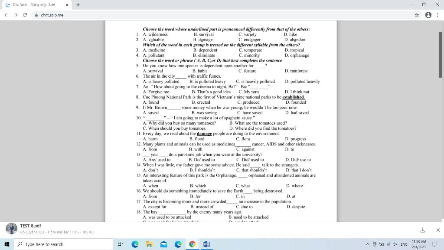Click answer 'D. had saved' in question 9
Viewport: 444px width, 250px height.
pyautogui.click(x=297, y=113)
